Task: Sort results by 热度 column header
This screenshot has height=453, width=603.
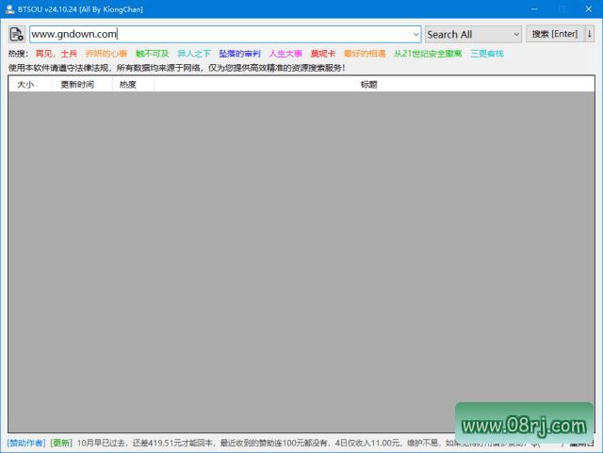Action: click(x=133, y=84)
